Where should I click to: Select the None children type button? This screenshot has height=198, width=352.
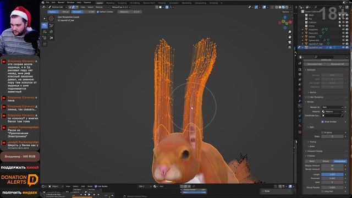[312, 161]
